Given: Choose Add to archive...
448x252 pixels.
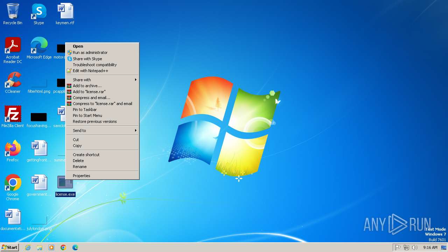Looking at the screenshot, I should [x=103, y=86].
